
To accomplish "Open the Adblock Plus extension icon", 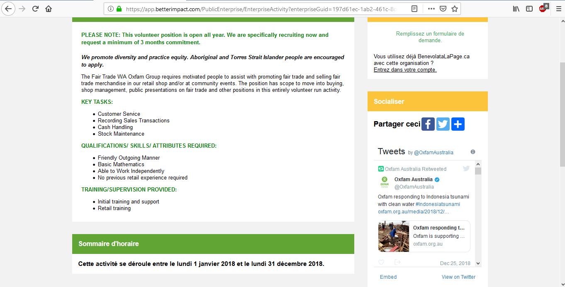I will point(543,8).
